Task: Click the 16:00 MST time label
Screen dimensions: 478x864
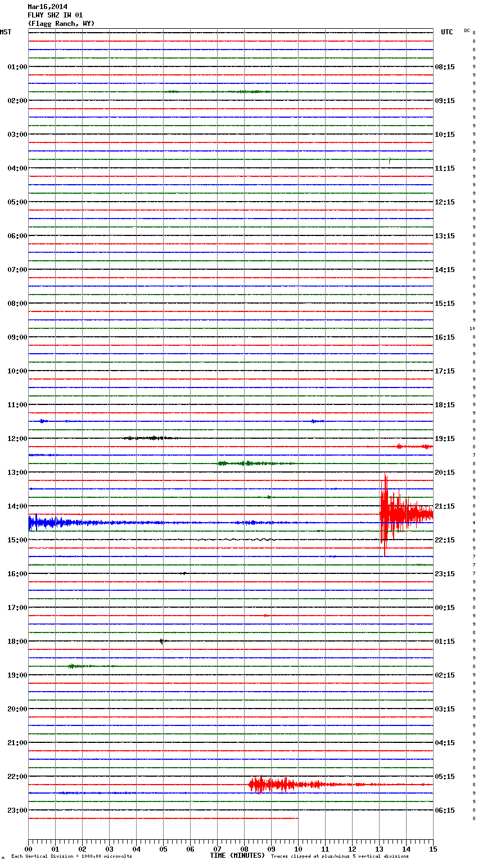Action: coord(17,574)
